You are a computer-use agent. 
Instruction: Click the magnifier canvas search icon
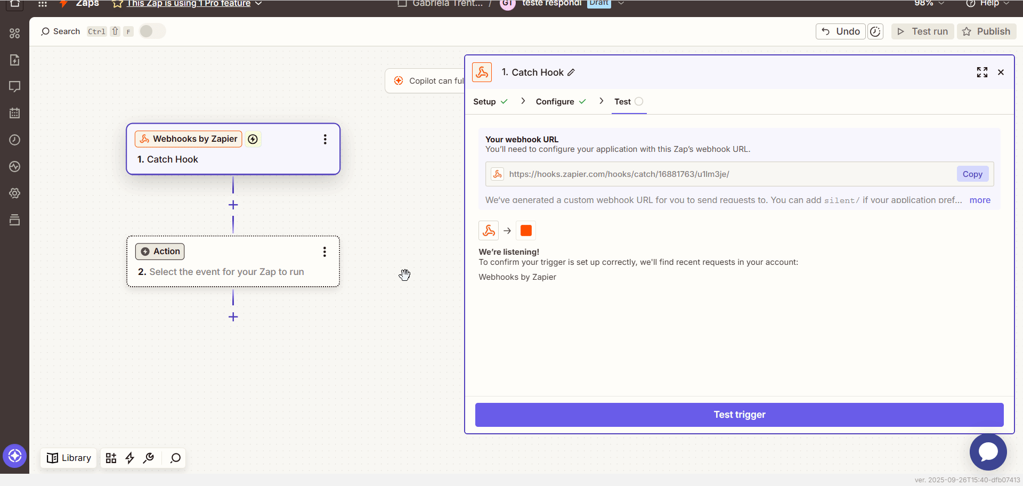(175, 458)
